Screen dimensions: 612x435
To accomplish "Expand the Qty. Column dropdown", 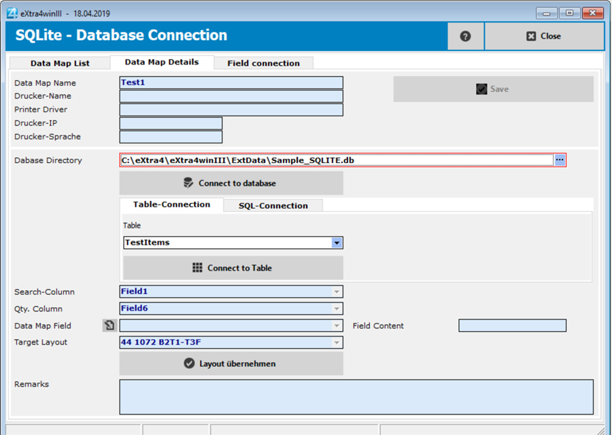I will tap(337, 309).
